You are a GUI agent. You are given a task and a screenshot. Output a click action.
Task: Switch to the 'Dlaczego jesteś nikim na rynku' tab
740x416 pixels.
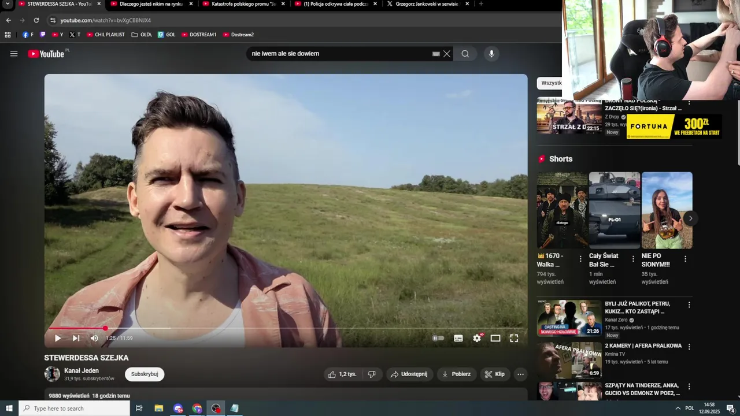[152, 4]
